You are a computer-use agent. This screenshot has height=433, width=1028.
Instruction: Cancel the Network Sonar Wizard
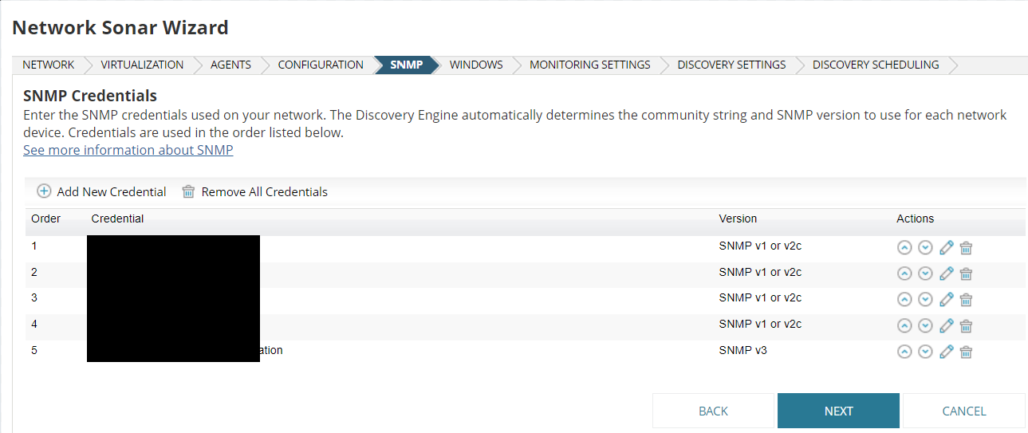pos(963,411)
